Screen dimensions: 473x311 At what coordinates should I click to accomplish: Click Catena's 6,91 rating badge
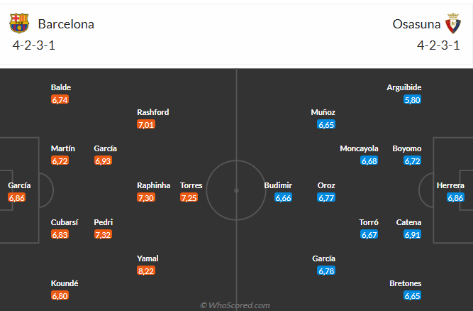pyautogui.click(x=412, y=234)
